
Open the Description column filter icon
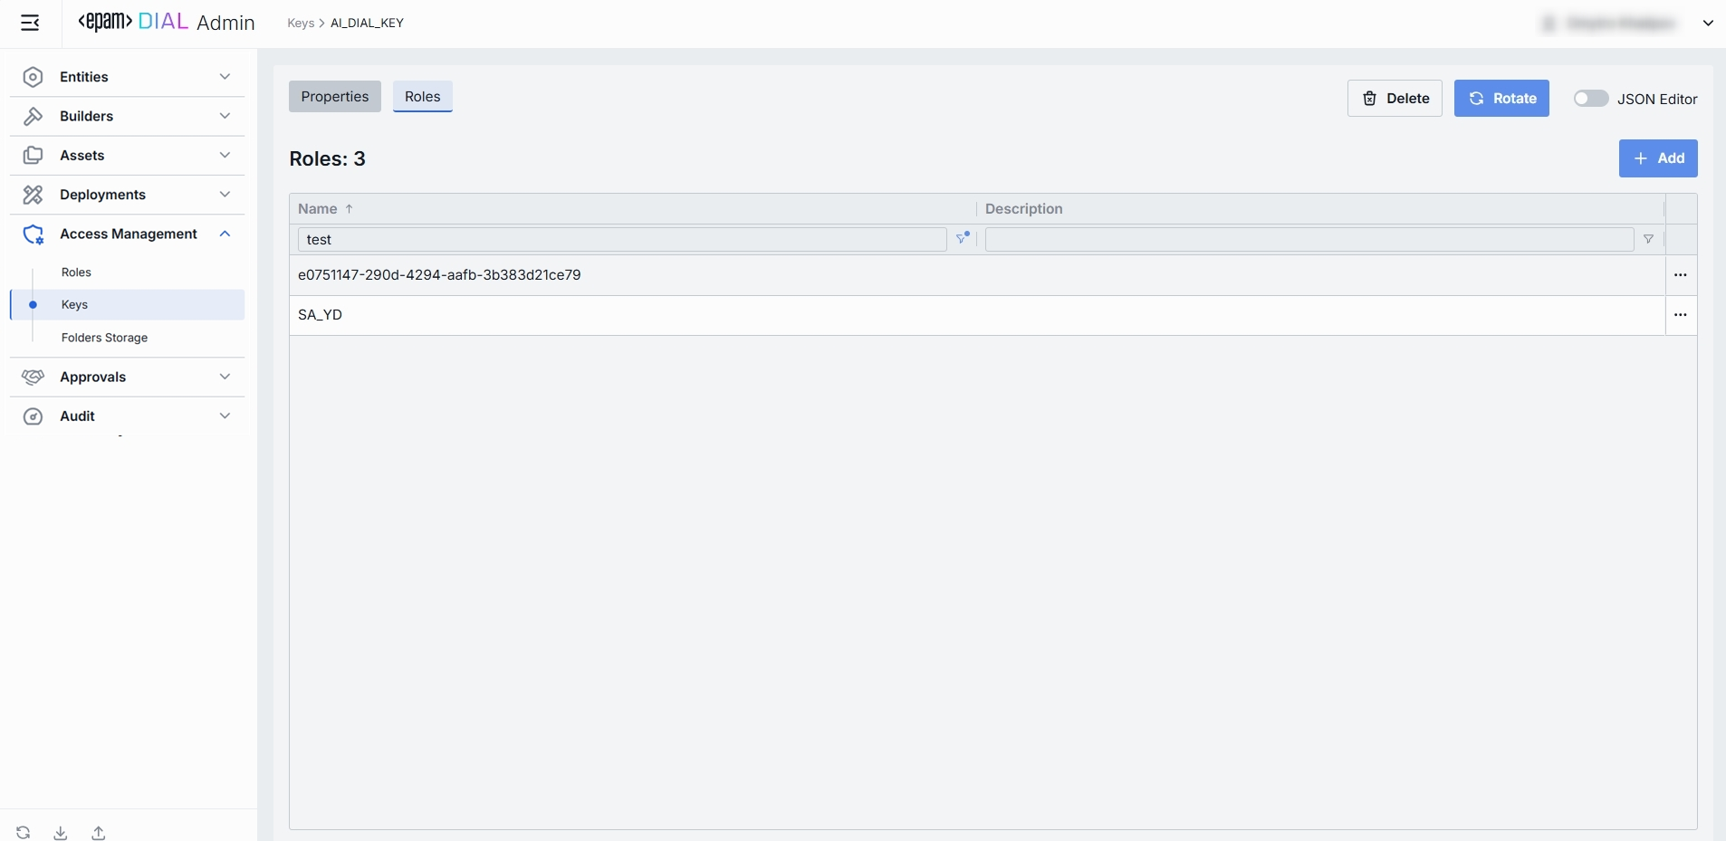tap(1648, 239)
